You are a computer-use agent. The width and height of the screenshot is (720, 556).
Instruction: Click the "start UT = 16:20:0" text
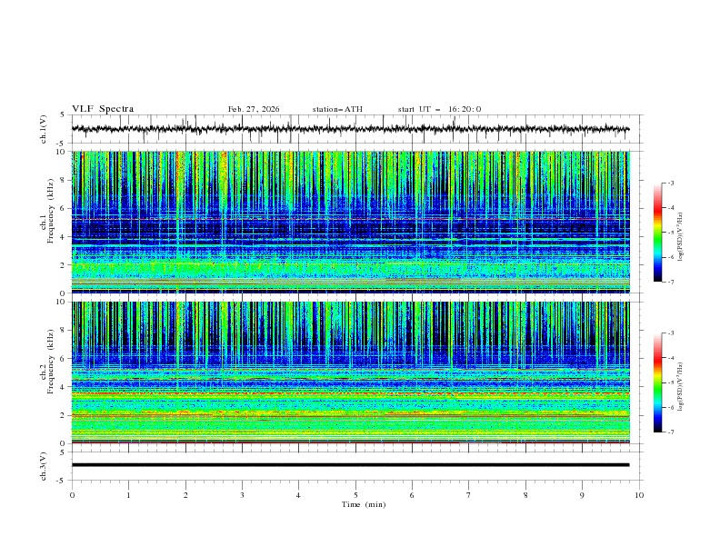[x=439, y=109]
